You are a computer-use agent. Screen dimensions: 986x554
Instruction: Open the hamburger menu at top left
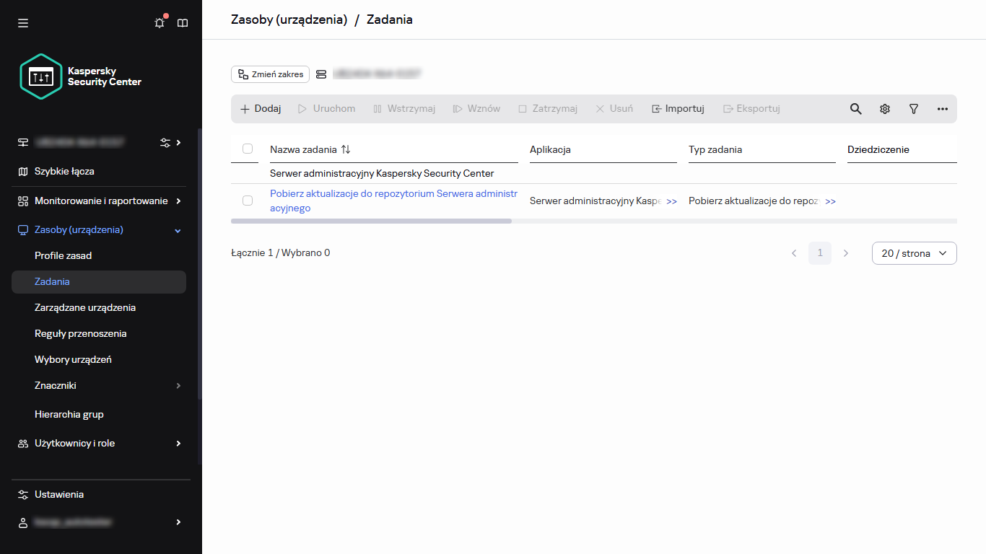pyautogui.click(x=22, y=22)
